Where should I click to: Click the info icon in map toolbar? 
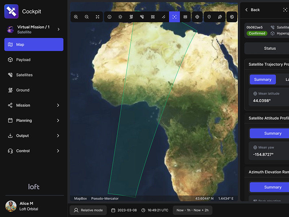coord(109,17)
